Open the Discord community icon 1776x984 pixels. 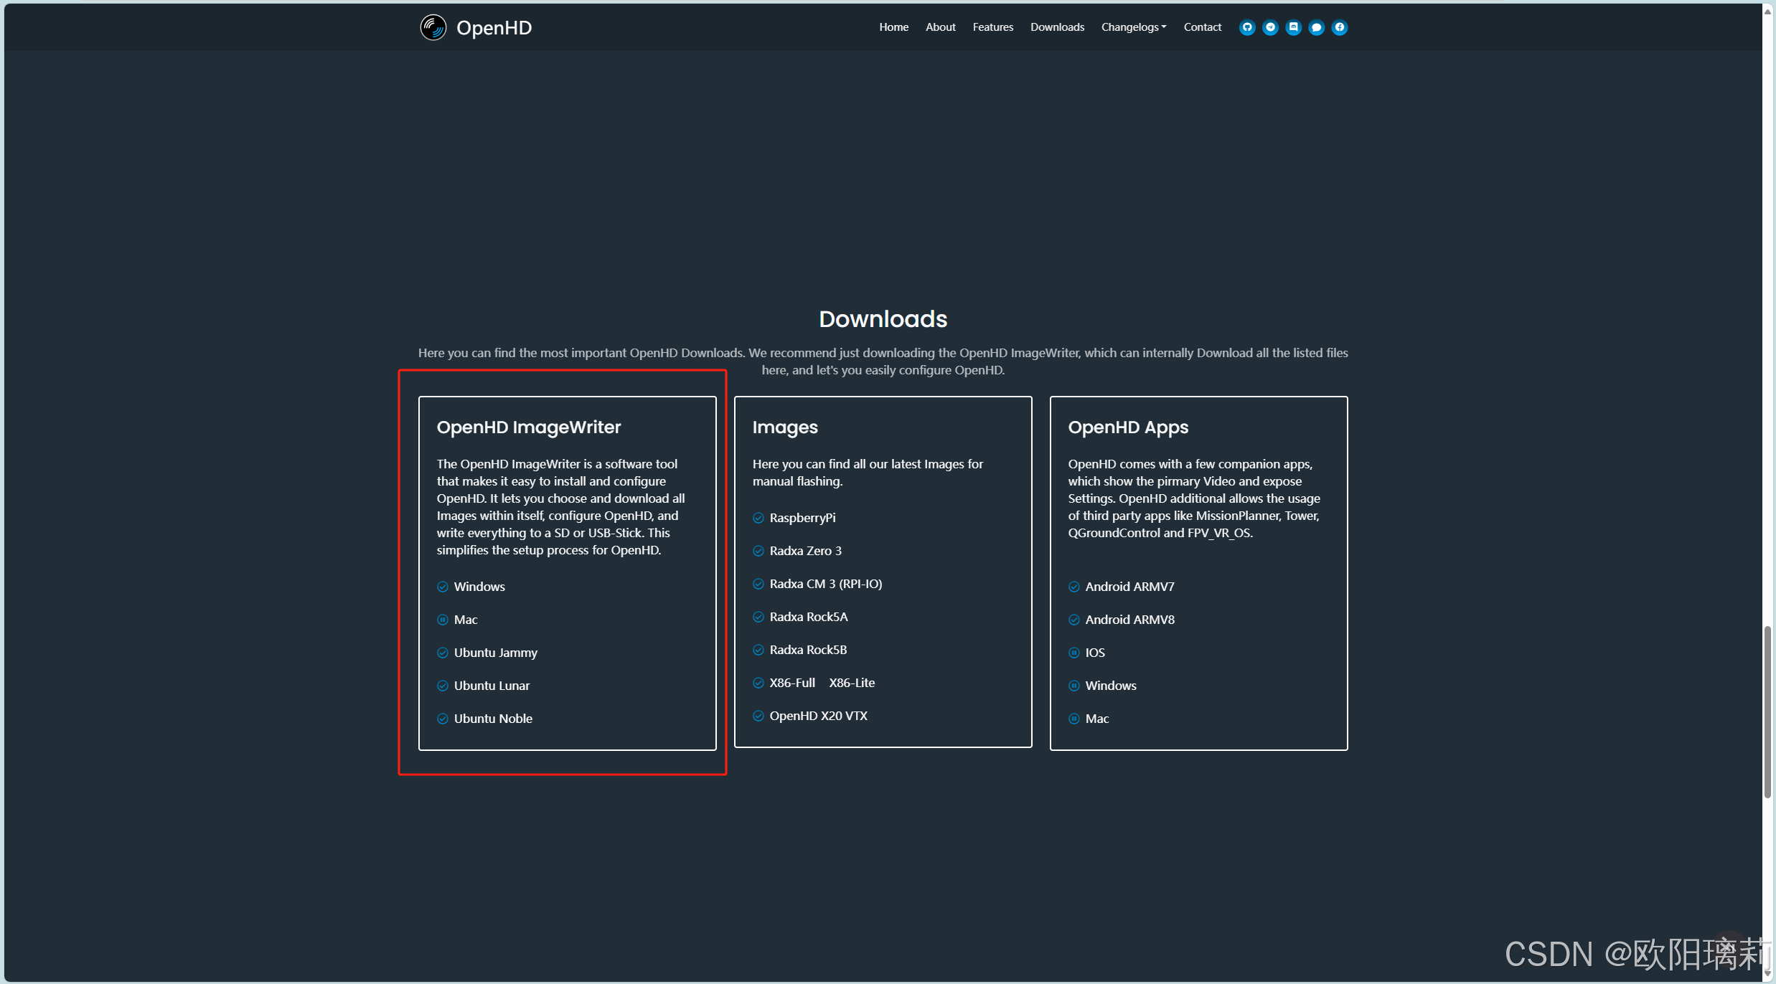[1293, 27]
